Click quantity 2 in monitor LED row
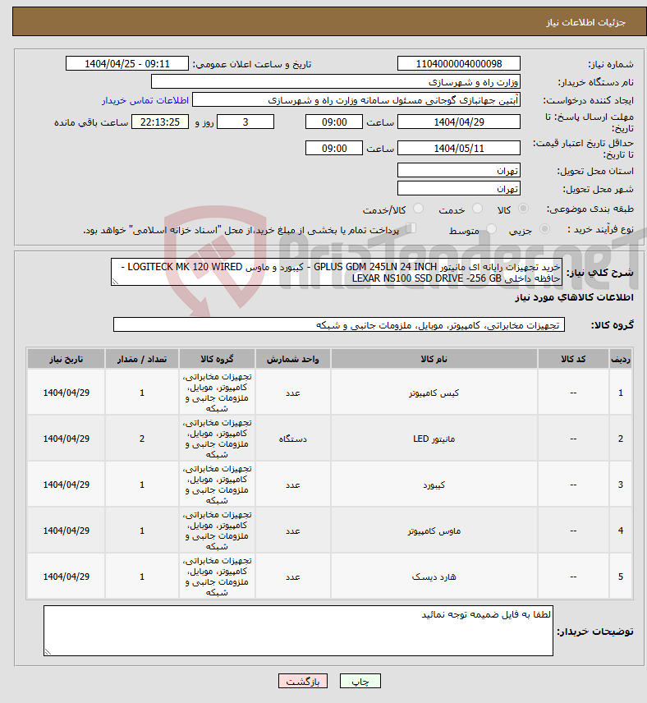The image size is (647, 703). click(142, 439)
